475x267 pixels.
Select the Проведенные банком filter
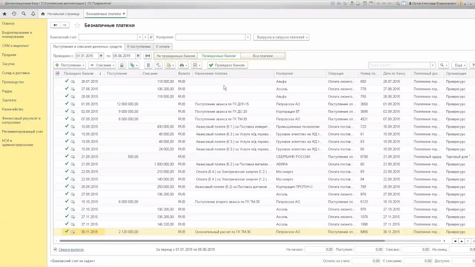tap(219, 56)
